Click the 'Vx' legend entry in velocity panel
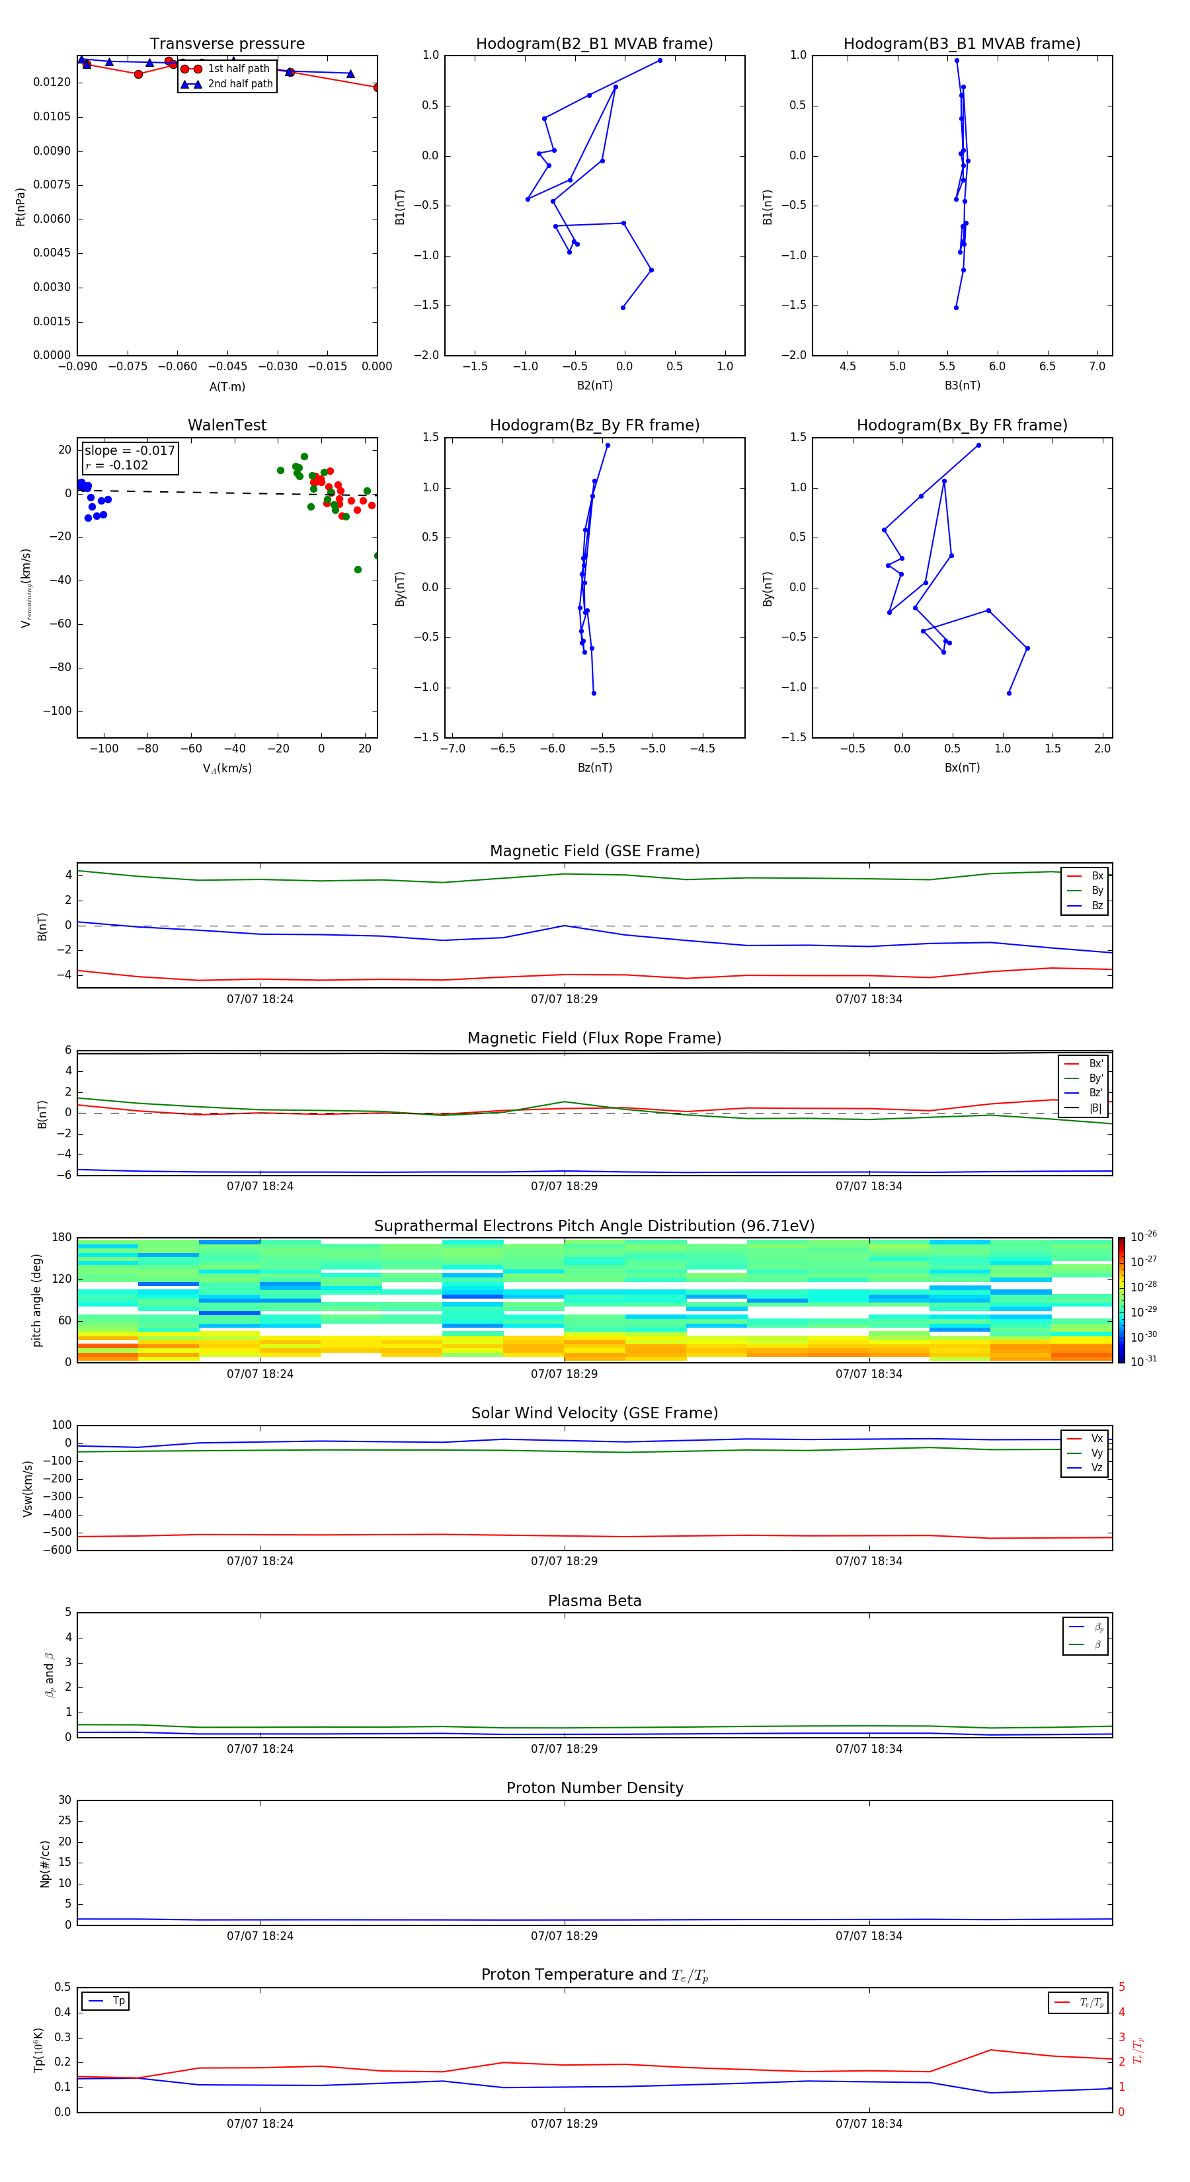The width and height of the screenshot is (1190, 2182). point(1085,1438)
